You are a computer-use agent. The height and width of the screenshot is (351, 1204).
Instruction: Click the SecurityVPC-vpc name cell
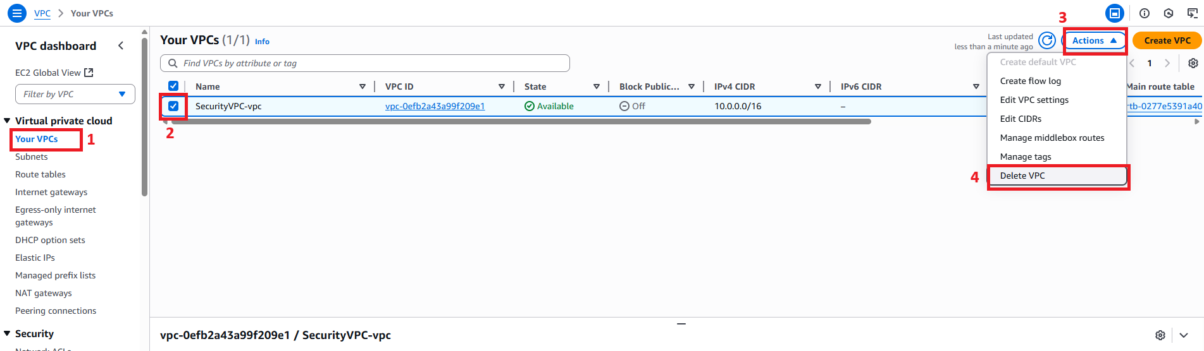tap(228, 106)
